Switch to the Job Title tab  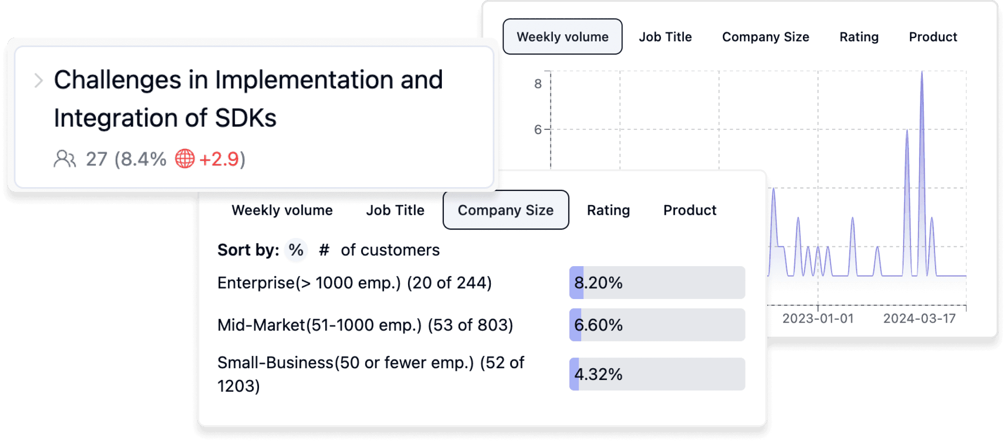[666, 37]
